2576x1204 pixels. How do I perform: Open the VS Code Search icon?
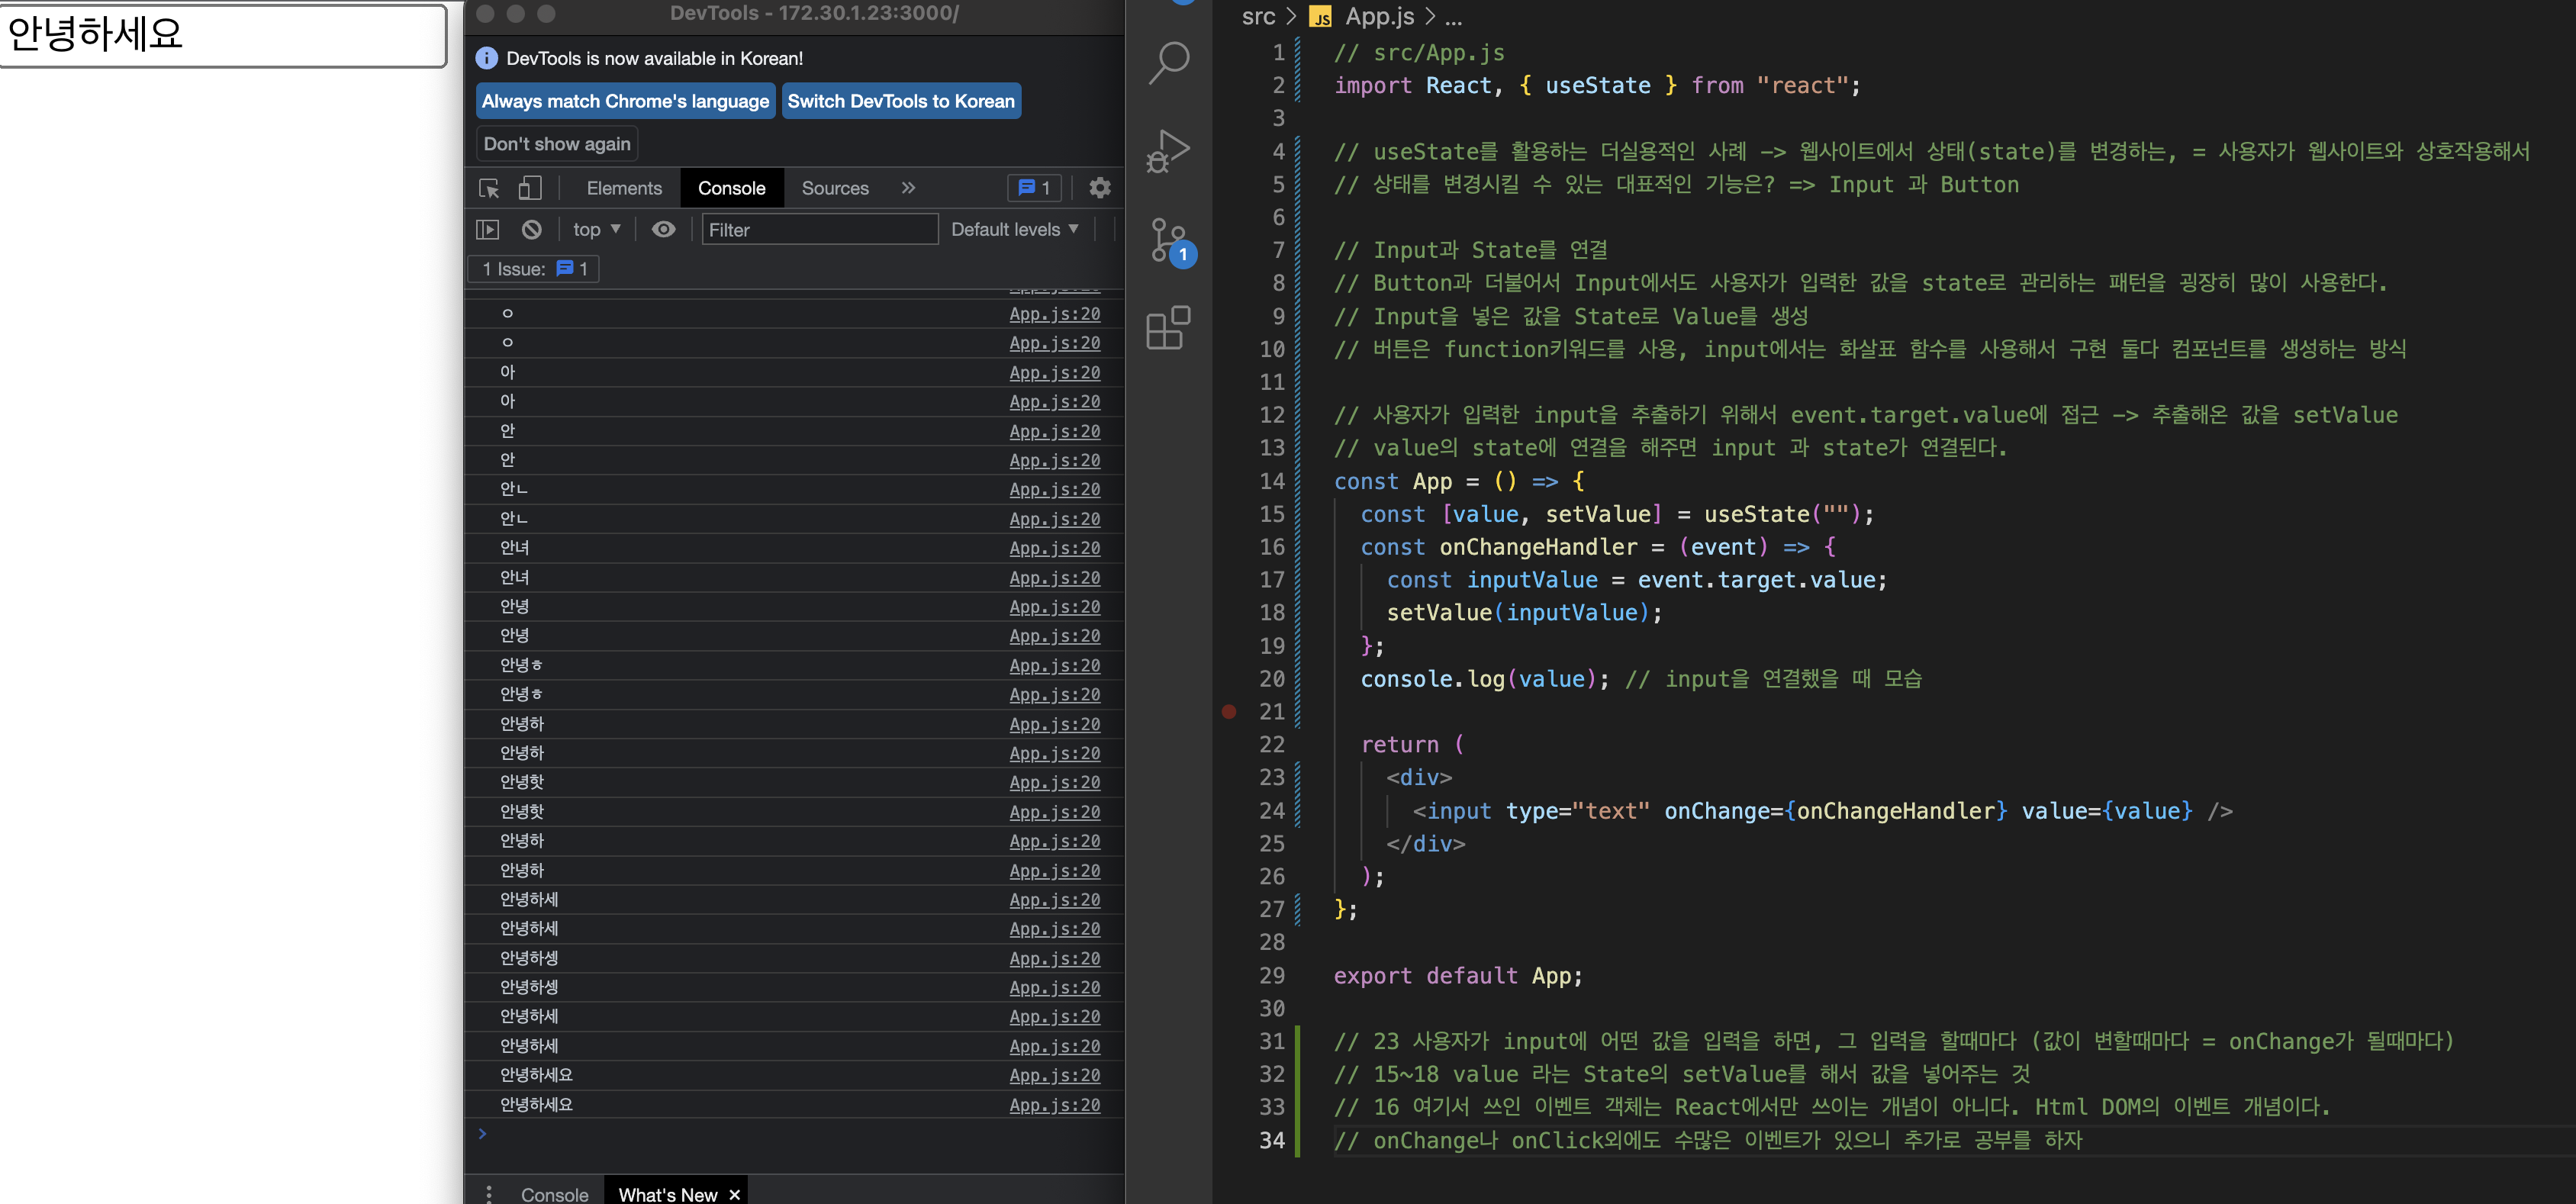coord(1168,62)
